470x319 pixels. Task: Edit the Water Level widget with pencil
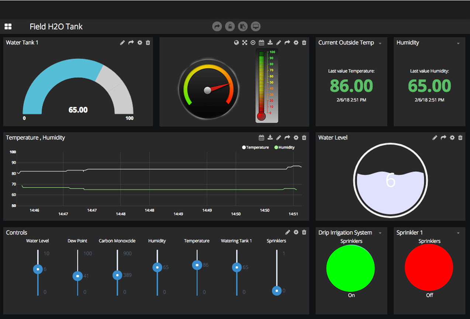click(435, 138)
